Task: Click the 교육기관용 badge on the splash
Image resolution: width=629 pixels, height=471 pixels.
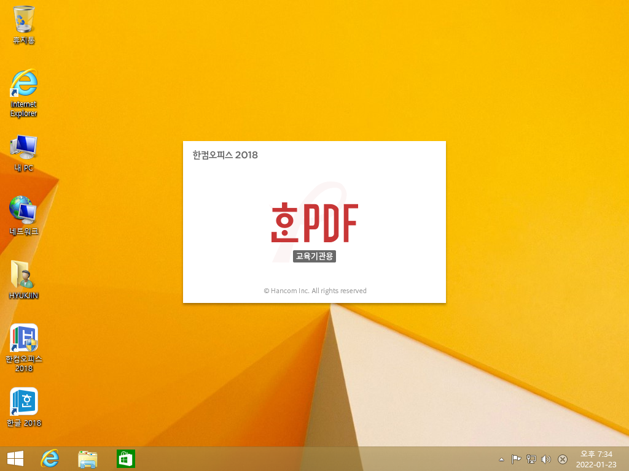Action: click(x=314, y=256)
